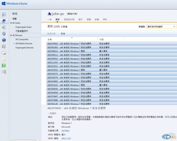Switch to the 軟體 tab

pos(97,19)
